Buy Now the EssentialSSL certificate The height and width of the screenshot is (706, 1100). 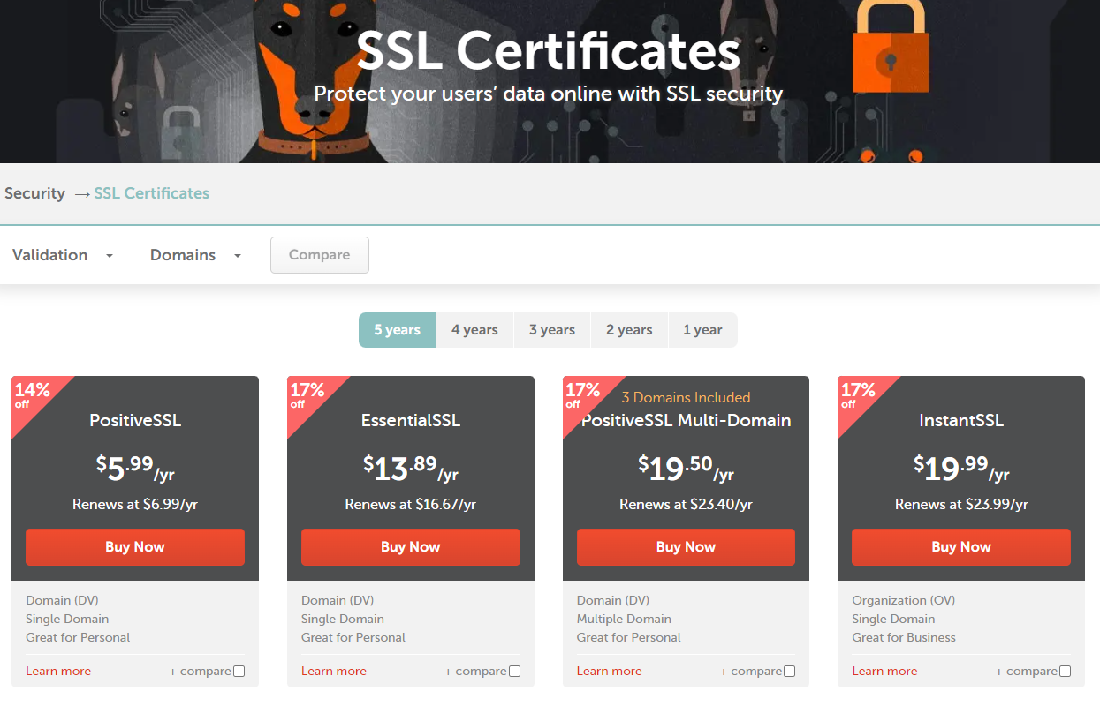[x=410, y=547]
